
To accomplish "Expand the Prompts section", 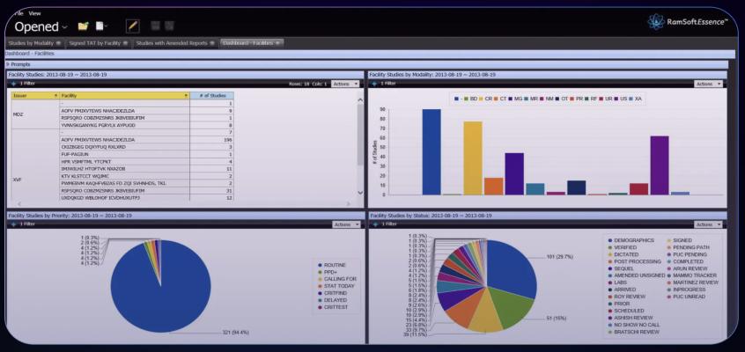I will 9,64.
